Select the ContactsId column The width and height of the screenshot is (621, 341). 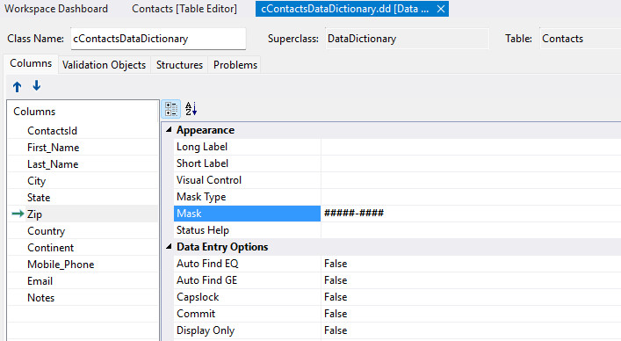click(x=83, y=131)
